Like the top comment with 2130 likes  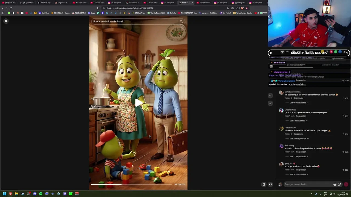(x=343, y=80)
